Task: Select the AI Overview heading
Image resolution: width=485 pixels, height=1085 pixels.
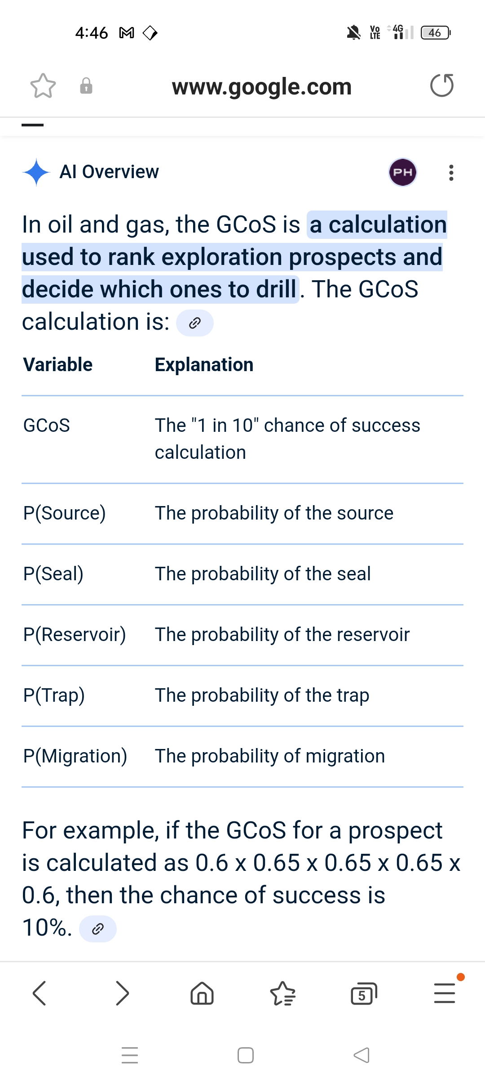Action: tap(109, 172)
